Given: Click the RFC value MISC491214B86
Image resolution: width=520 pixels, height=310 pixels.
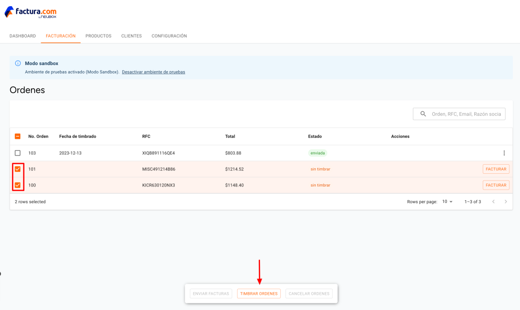Looking at the screenshot, I should (x=159, y=169).
